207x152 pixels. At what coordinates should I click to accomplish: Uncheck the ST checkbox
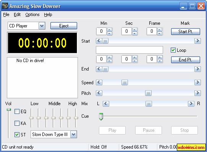click(17, 134)
